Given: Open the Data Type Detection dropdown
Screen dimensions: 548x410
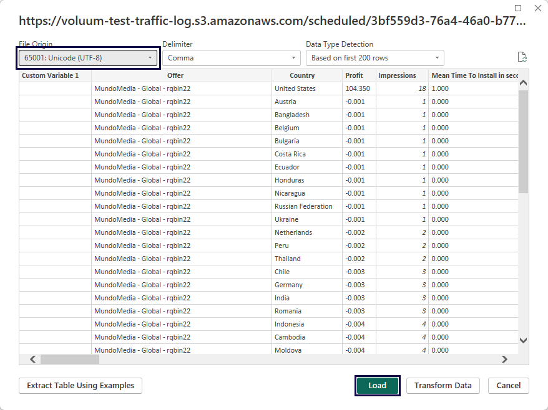Looking at the screenshot, I should (x=374, y=58).
